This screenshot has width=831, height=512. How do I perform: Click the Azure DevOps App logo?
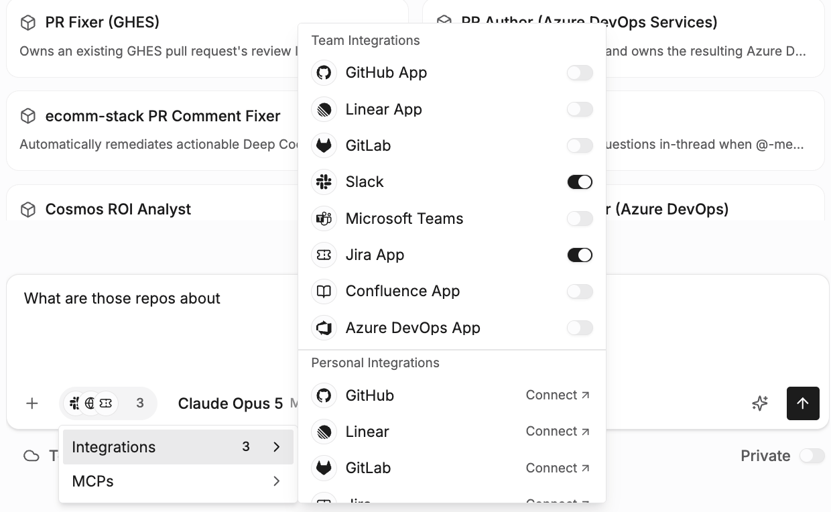tap(324, 328)
